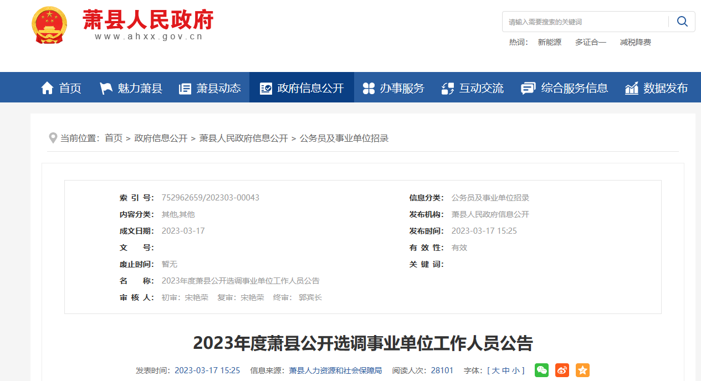Click the 内容分类 value 其他,其他
Screen dimensions: 701x381
pyautogui.click(x=178, y=214)
